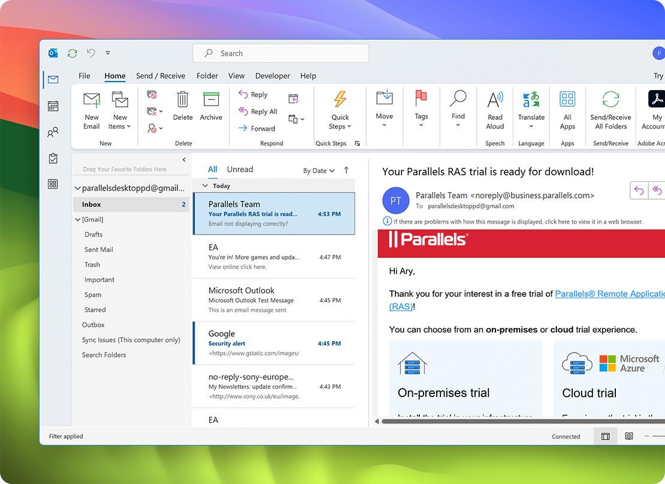Click Send/Receive All Folders icon

(x=610, y=100)
